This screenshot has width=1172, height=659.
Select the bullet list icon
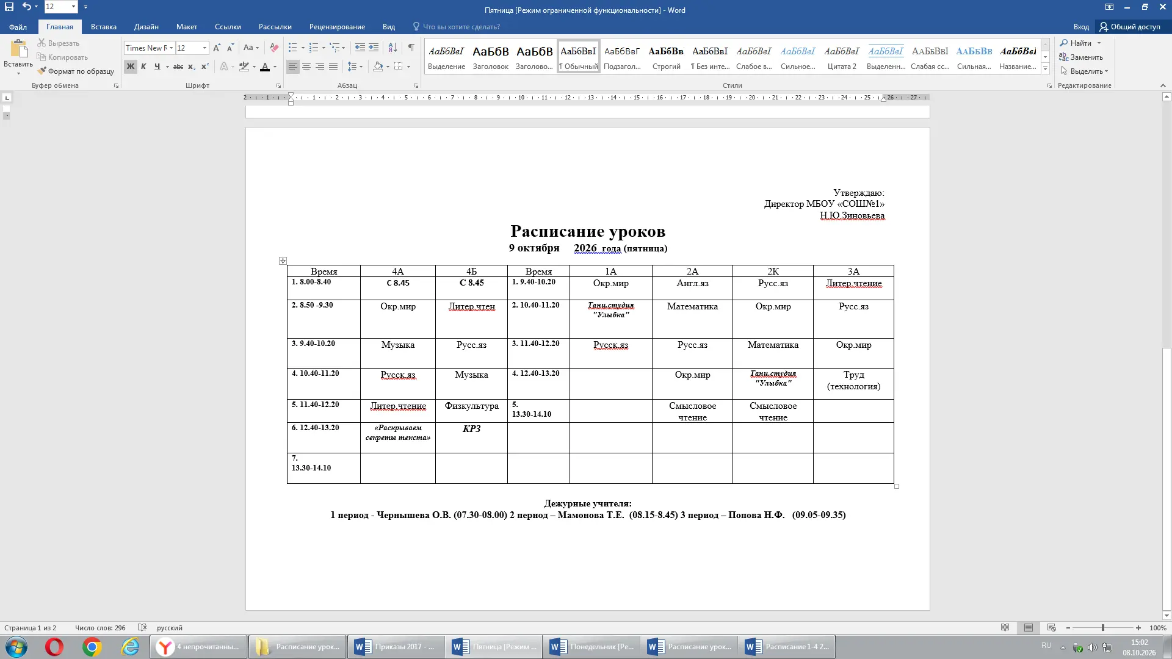293,48
